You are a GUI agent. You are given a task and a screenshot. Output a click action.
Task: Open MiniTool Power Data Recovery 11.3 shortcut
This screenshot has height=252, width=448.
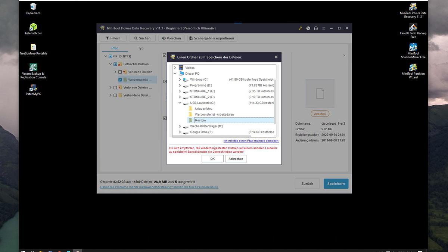coord(413,10)
